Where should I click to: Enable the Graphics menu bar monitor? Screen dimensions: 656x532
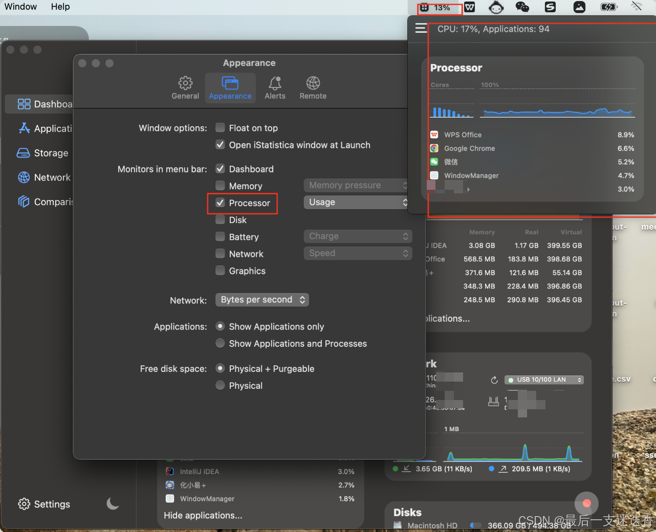220,270
